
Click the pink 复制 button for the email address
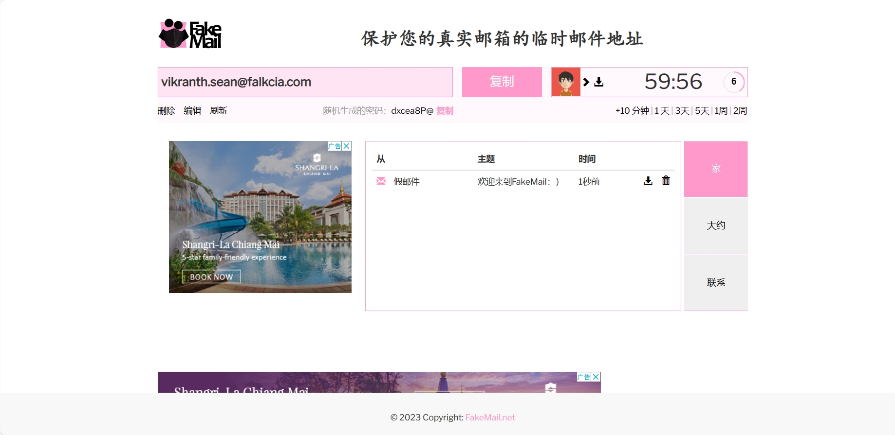point(502,82)
